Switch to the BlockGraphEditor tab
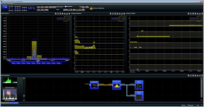This screenshot has width=204, height=107. [x=14, y=103]
